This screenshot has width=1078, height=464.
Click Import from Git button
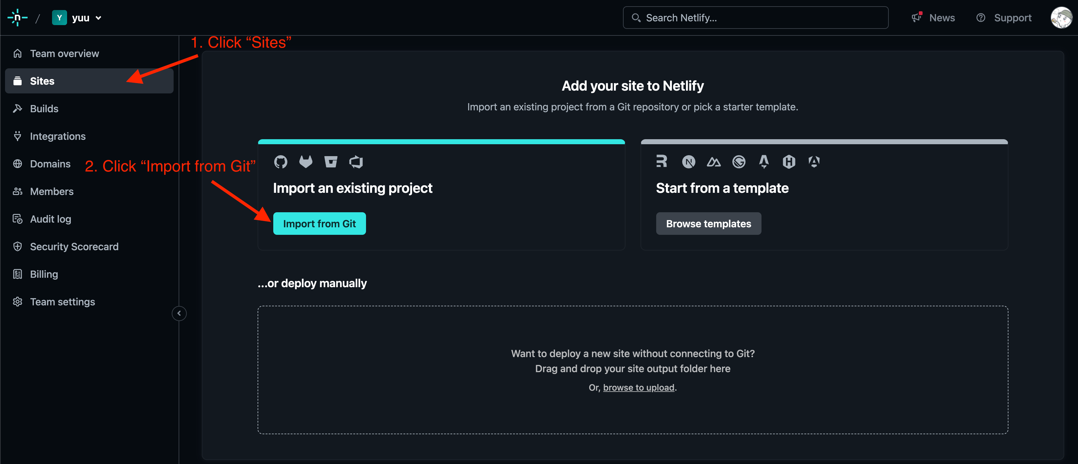click(319, 224)
